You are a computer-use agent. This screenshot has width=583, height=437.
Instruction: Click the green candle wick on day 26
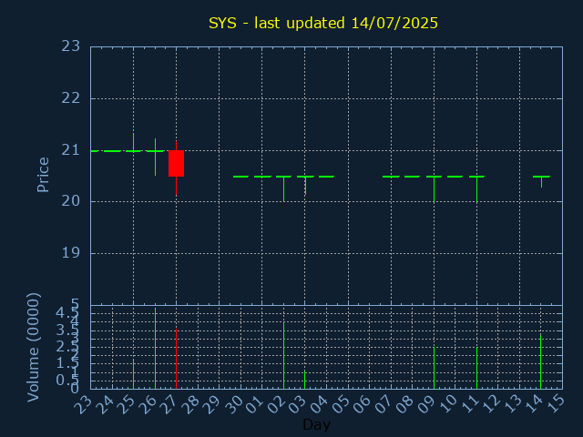point(156,157)
